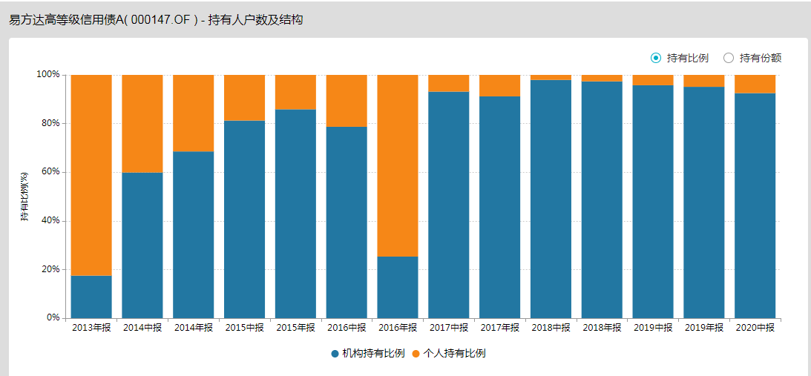Click the 2016年报 axis label
Viewport: 811px width, 376px height.
(398, 328)
